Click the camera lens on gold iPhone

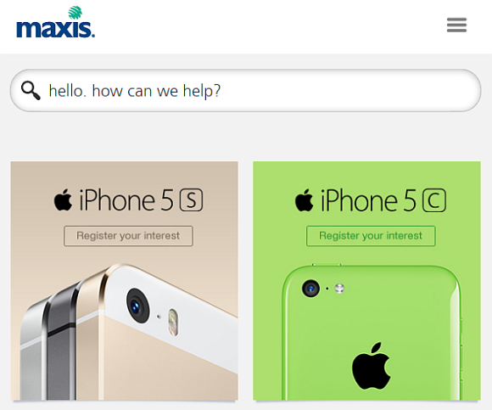[137, 306]
